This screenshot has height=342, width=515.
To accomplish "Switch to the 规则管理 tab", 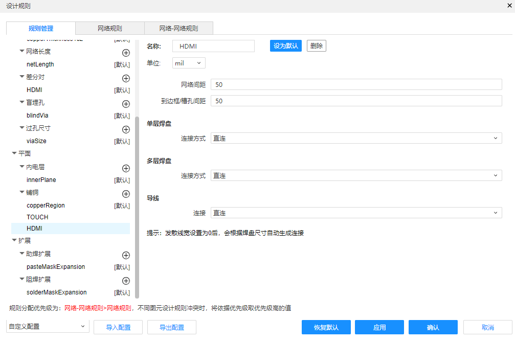I will coord(41,28).
